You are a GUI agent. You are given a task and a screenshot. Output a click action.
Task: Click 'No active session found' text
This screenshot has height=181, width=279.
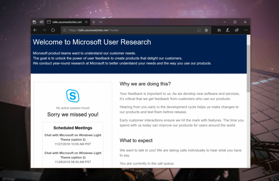73,108
